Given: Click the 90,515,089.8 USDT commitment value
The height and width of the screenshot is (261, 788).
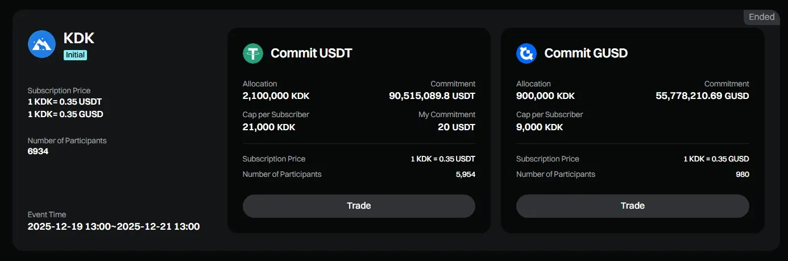Looking at the screenshot, I should click(432, 96).
